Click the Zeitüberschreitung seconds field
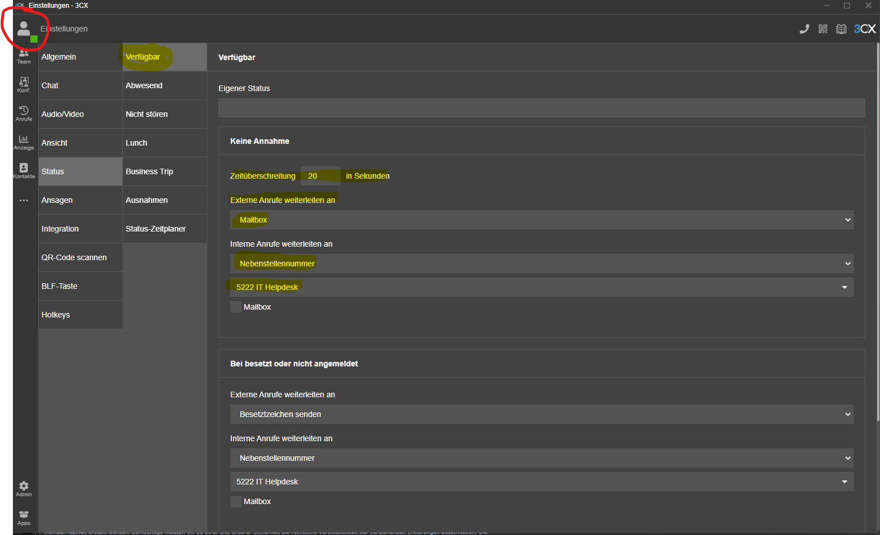Viewport: 880px width, 535px height. 320,176
